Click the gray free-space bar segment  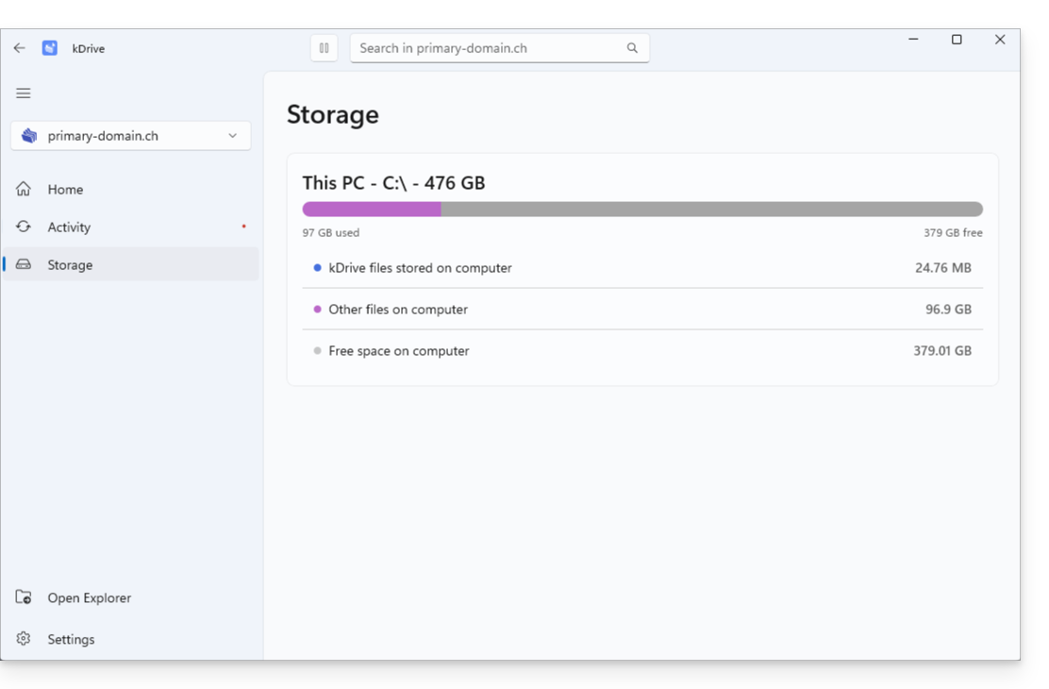(x=712, y=209)
